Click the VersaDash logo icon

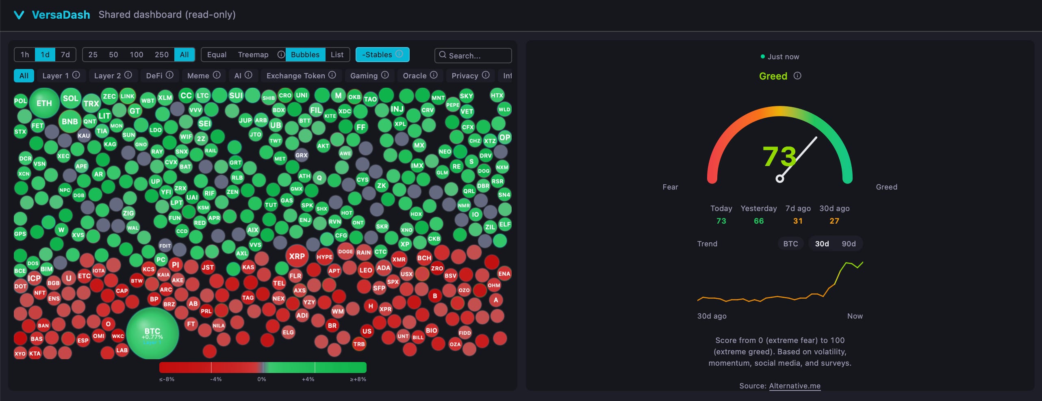(x=19, y=15)
